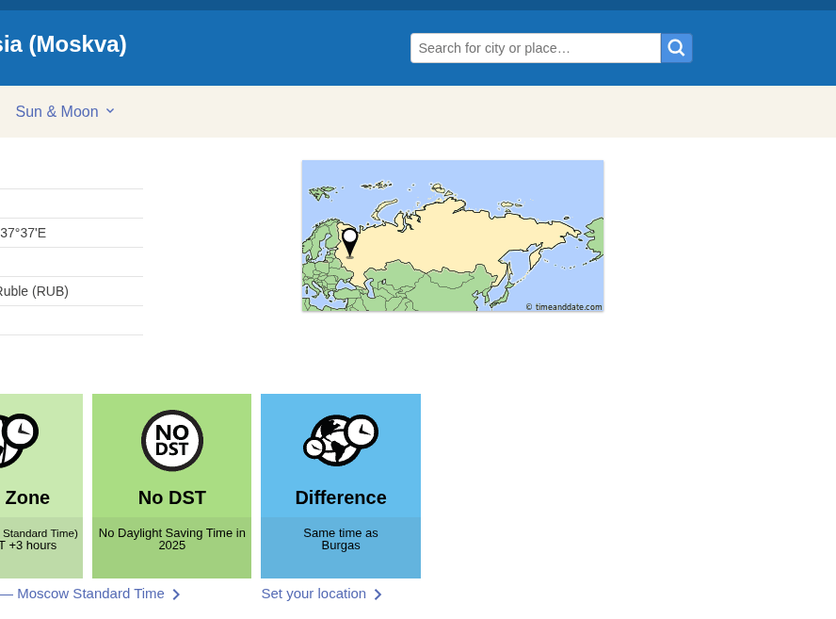Open the No DST heading
Screen dimensions: 836x619
coord(171,497)
